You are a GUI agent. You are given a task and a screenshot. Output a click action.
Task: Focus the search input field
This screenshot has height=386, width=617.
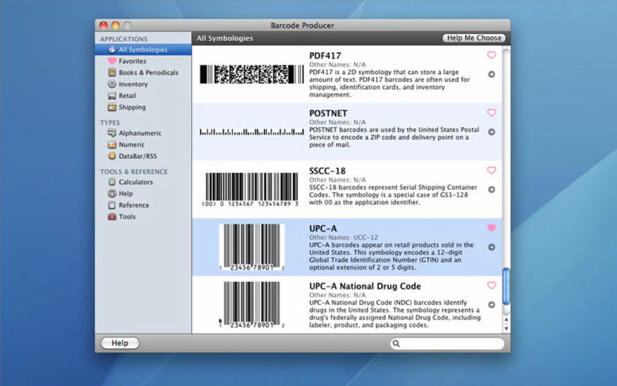coord(448,344)
